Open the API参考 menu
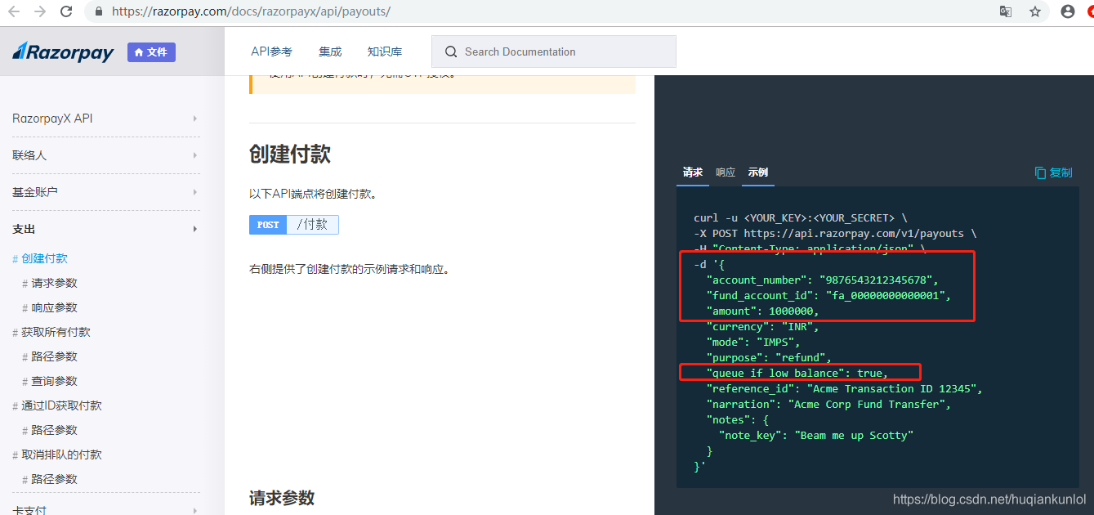 pos(271,51)
